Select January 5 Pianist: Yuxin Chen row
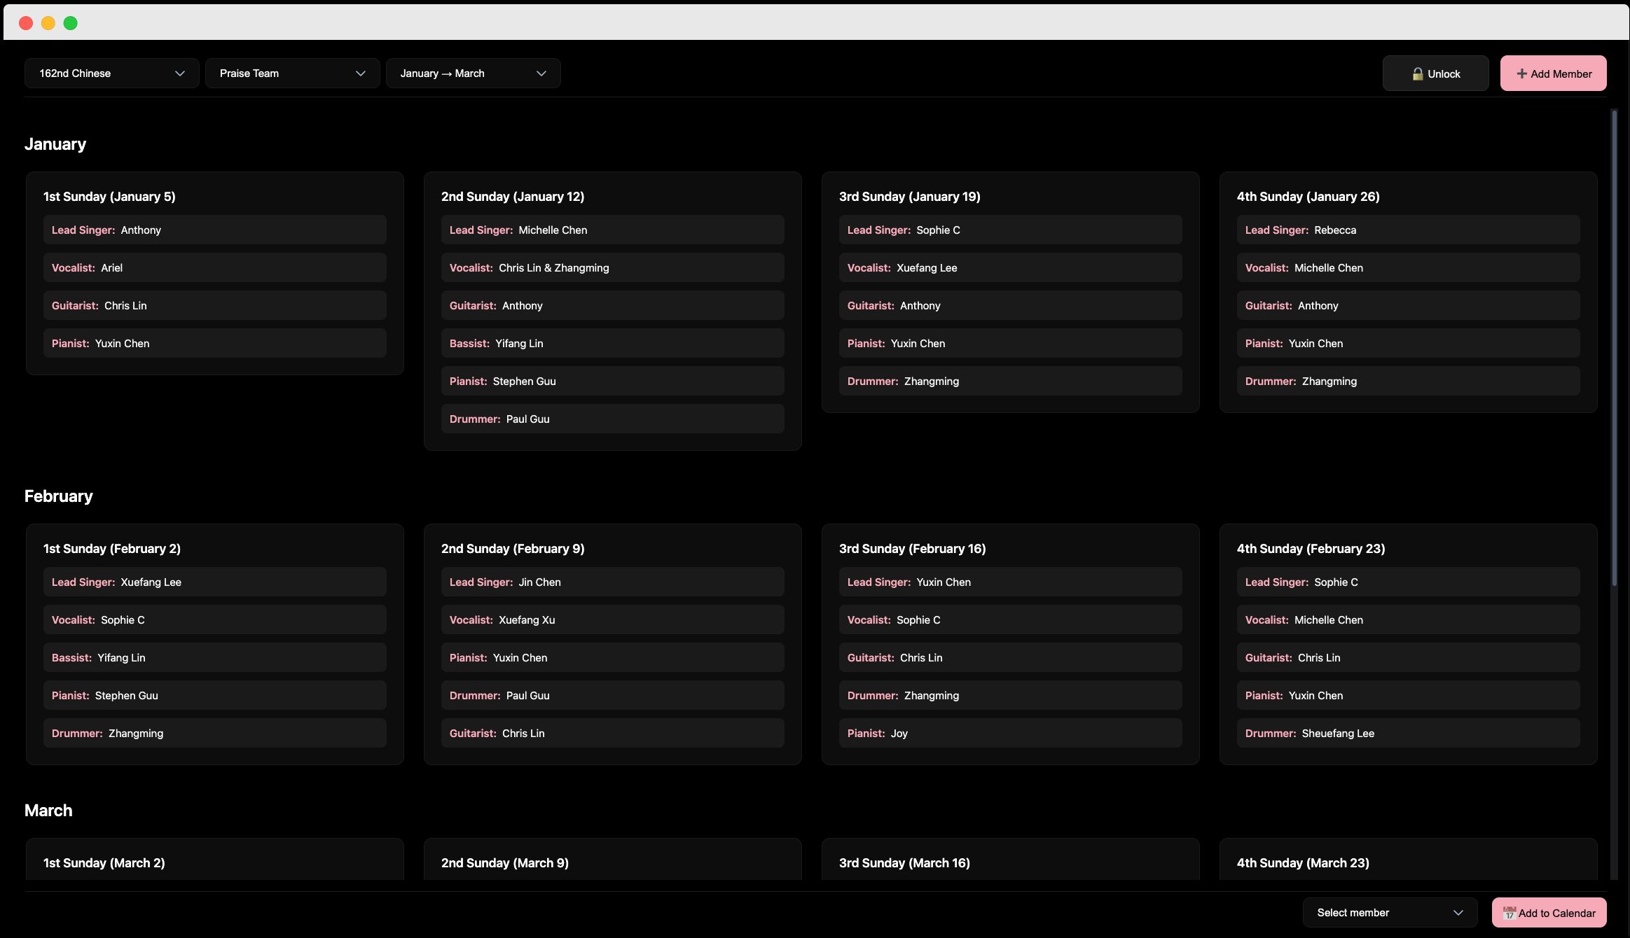Viewport: 1630px width, 938px height. [x=215, y=343]
